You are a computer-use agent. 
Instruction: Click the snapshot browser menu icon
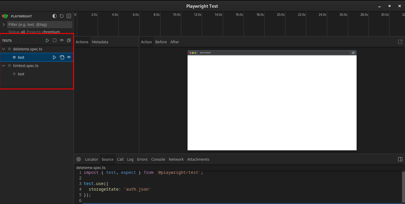(x=353, y=53)
